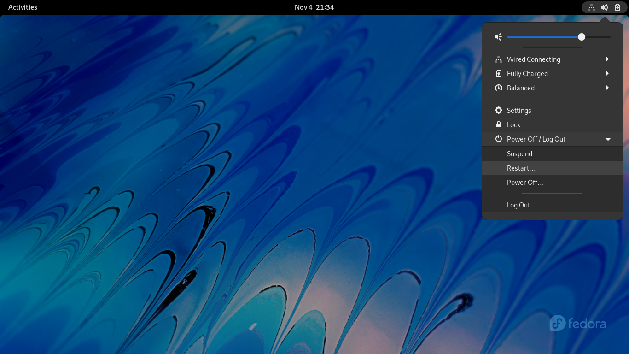
Task: Expand the Wired Connecting submenu arrow
Action: click(x=607, y=59)
